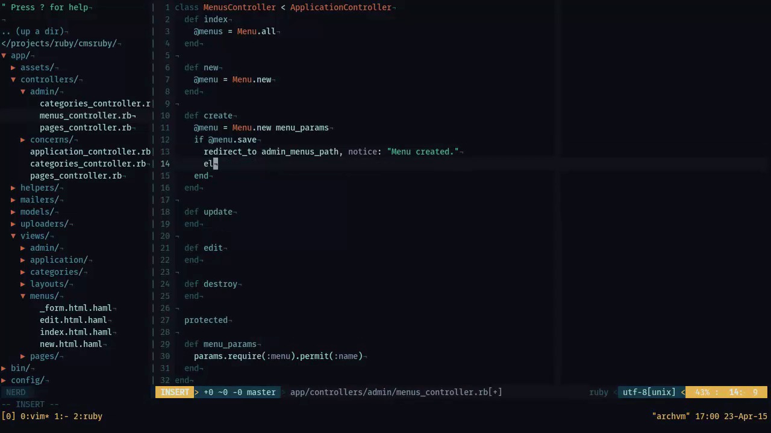Collapse the menus/ folder arrow
This screenshot has width=771, height=433.
click(23, 296)
